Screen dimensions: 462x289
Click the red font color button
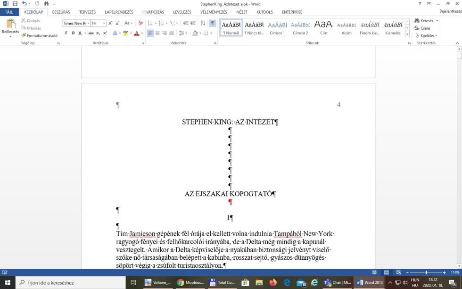(x=136, y=33)
